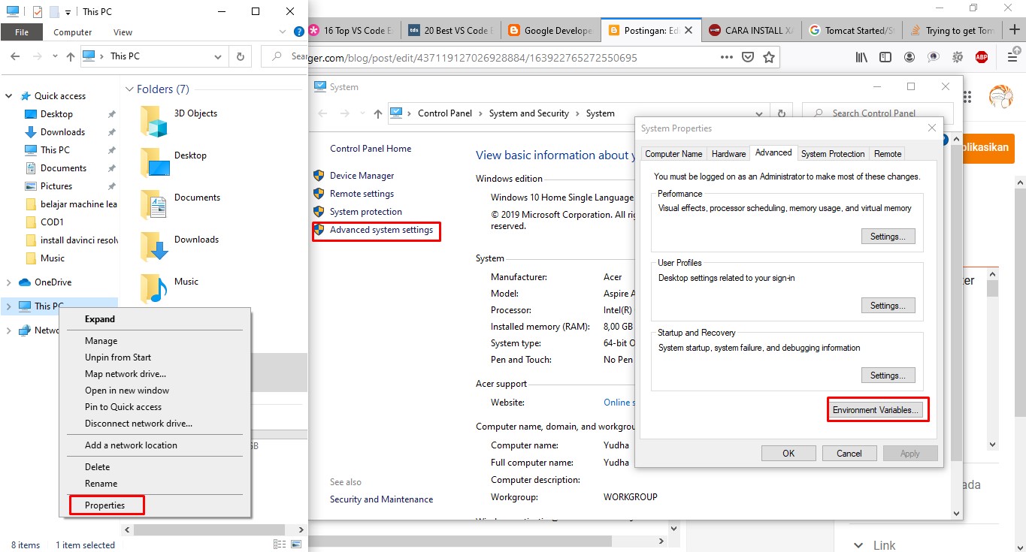The width and height of the screenshot is (1026, 552).
Task: Switch to the Computer Name tab
Action: click(673, 152)
